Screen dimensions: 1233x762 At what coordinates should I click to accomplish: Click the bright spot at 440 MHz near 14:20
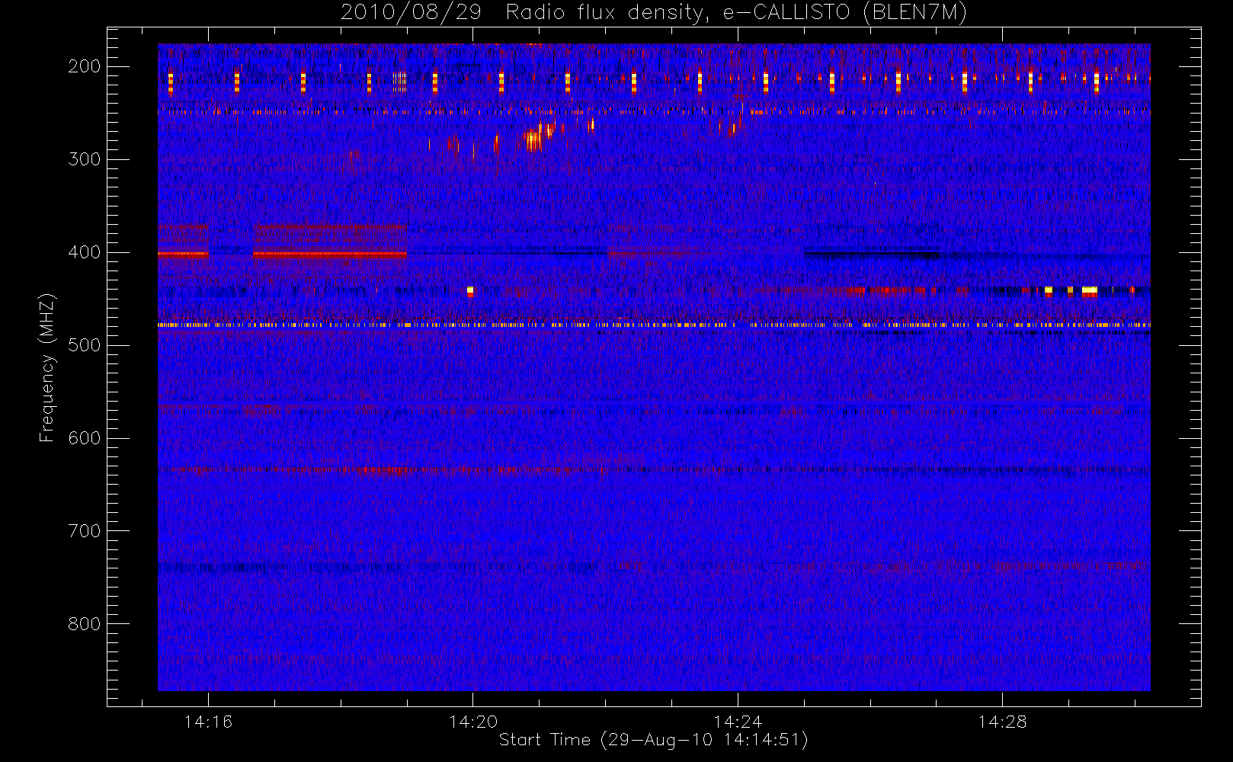point(470,290)
